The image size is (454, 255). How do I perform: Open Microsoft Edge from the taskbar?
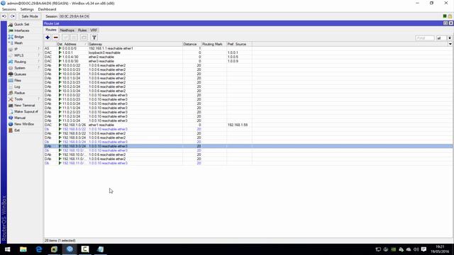[x=39, y=249]
